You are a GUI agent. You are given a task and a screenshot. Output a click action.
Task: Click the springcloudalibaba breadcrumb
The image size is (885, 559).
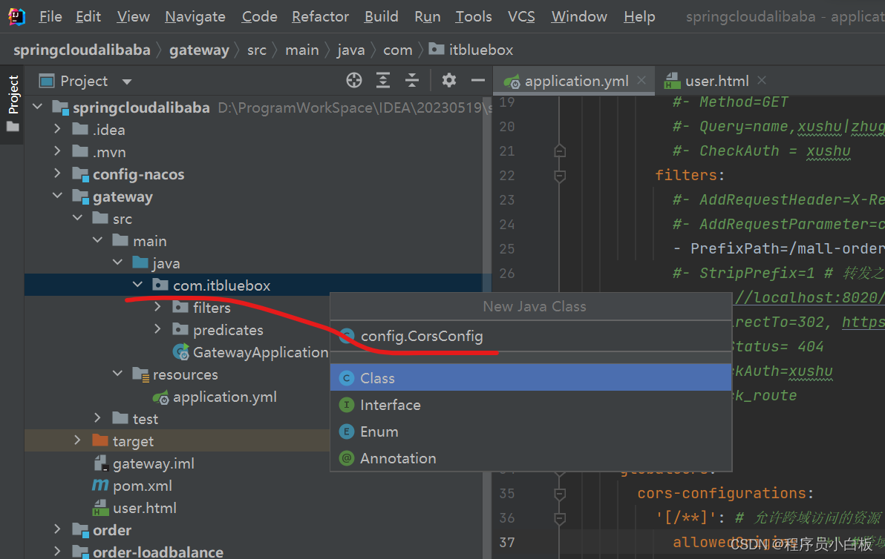[82, 50]
